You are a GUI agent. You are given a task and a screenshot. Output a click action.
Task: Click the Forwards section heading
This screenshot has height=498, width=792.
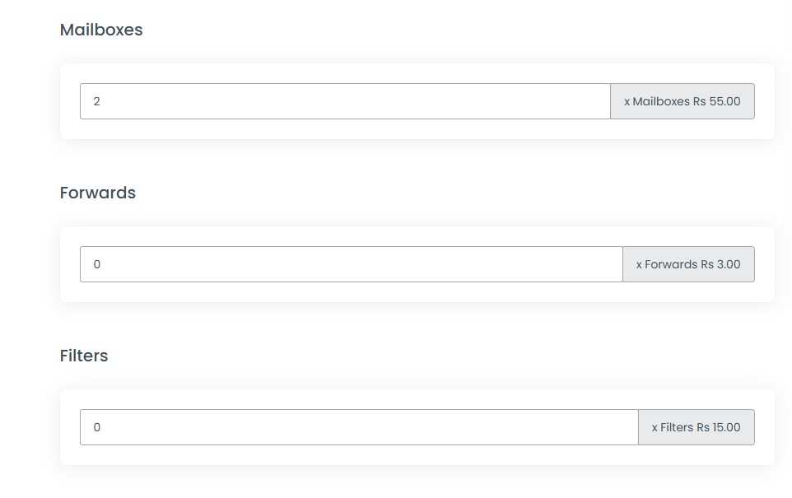(x=98, y=193)
